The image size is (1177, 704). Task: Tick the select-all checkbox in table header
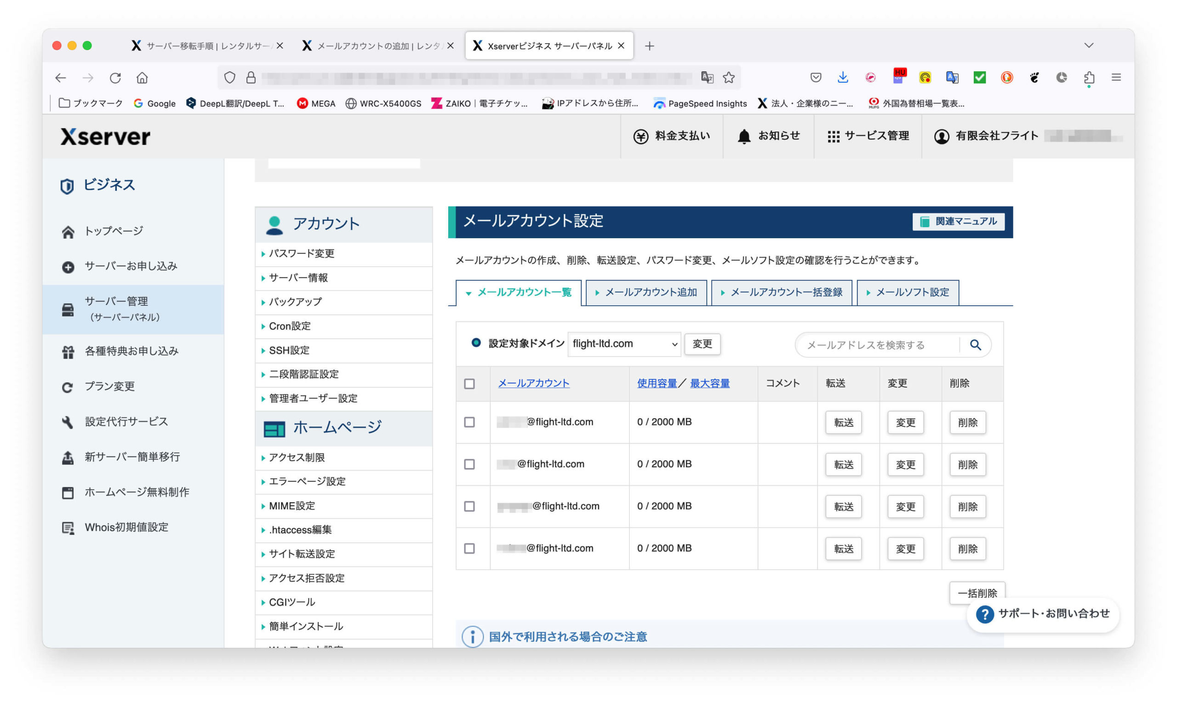tap(469, 384)
